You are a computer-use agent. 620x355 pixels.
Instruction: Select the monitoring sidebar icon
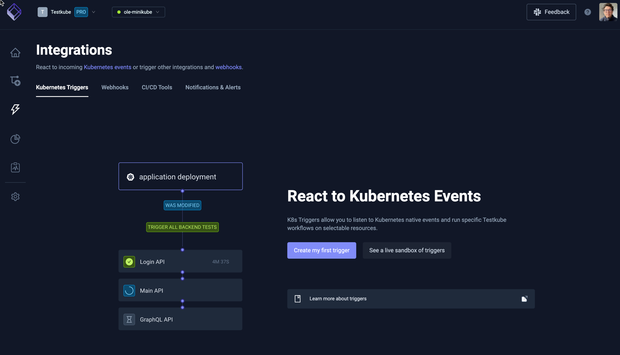[x=15, y=167]
